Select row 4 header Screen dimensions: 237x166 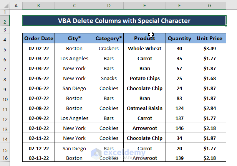pyautogui.click(x=5, y=39)
